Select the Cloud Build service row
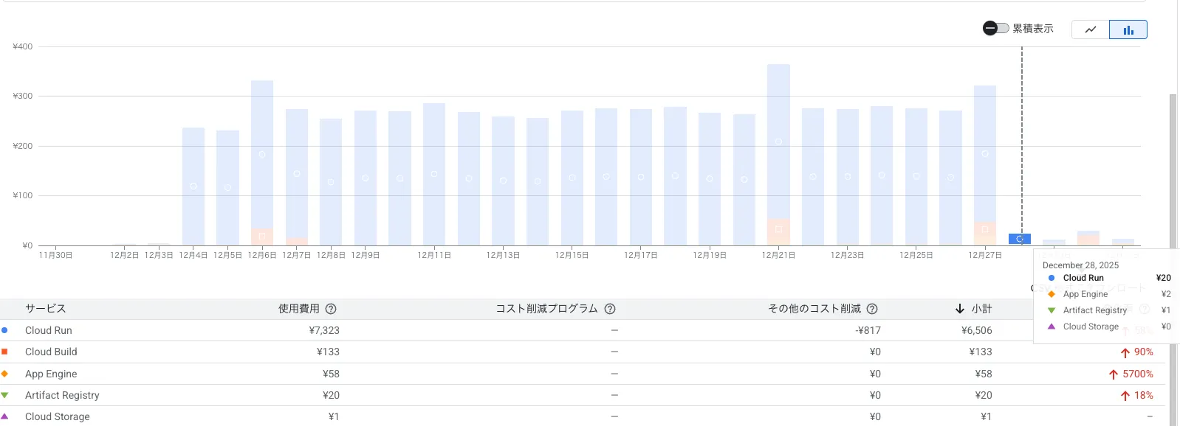The image size is (1180, 426). pos(583,352)
